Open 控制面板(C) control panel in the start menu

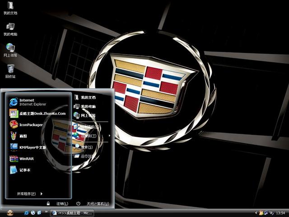click(87, 127)
